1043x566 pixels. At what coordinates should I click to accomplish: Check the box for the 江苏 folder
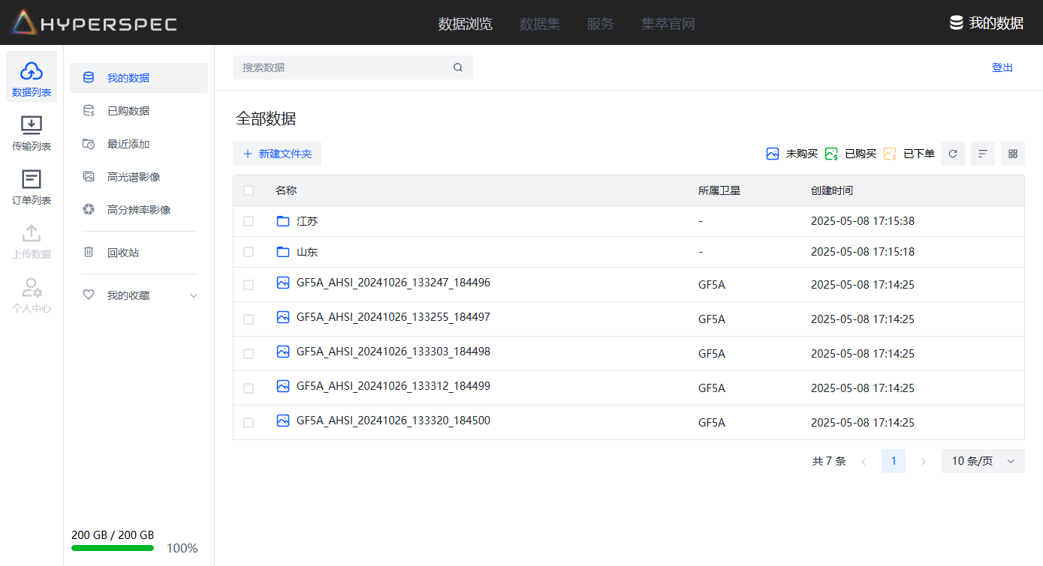(x=249, y=221)
